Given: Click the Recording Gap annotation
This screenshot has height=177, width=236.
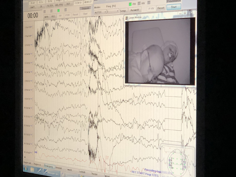Looking at the screenshot, I should [x=152, y=171].
